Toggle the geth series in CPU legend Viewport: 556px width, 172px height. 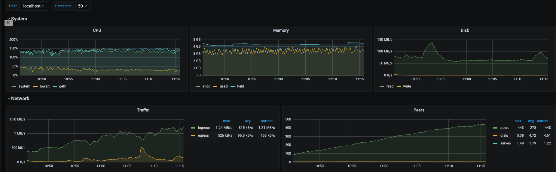tap(63, 86)
